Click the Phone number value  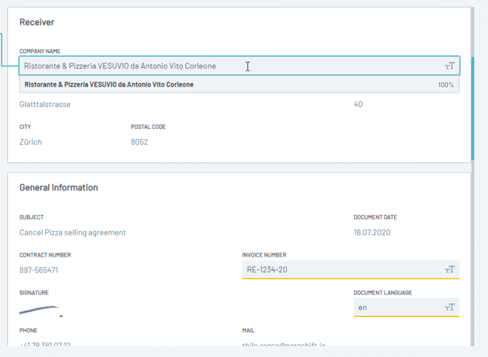point(45,345)
